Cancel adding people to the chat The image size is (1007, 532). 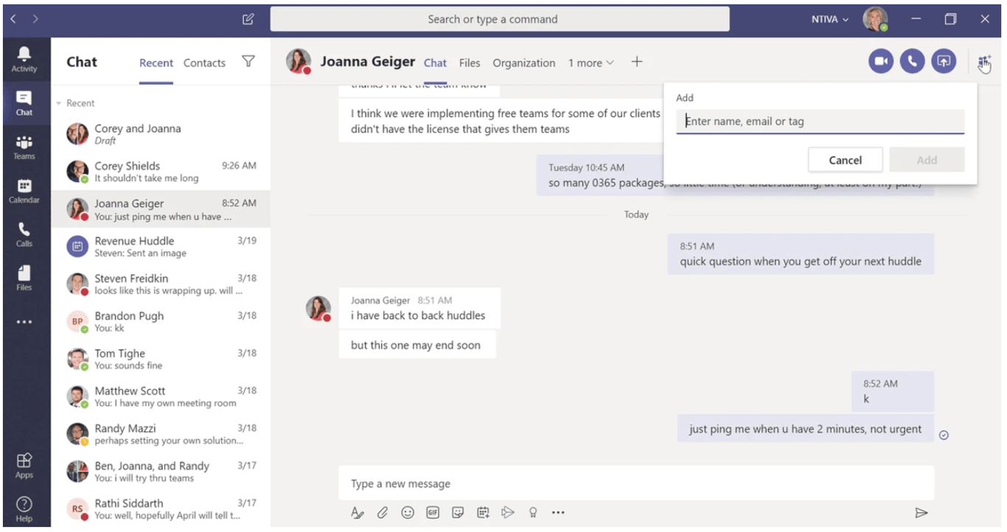click(x=845, y=160)
